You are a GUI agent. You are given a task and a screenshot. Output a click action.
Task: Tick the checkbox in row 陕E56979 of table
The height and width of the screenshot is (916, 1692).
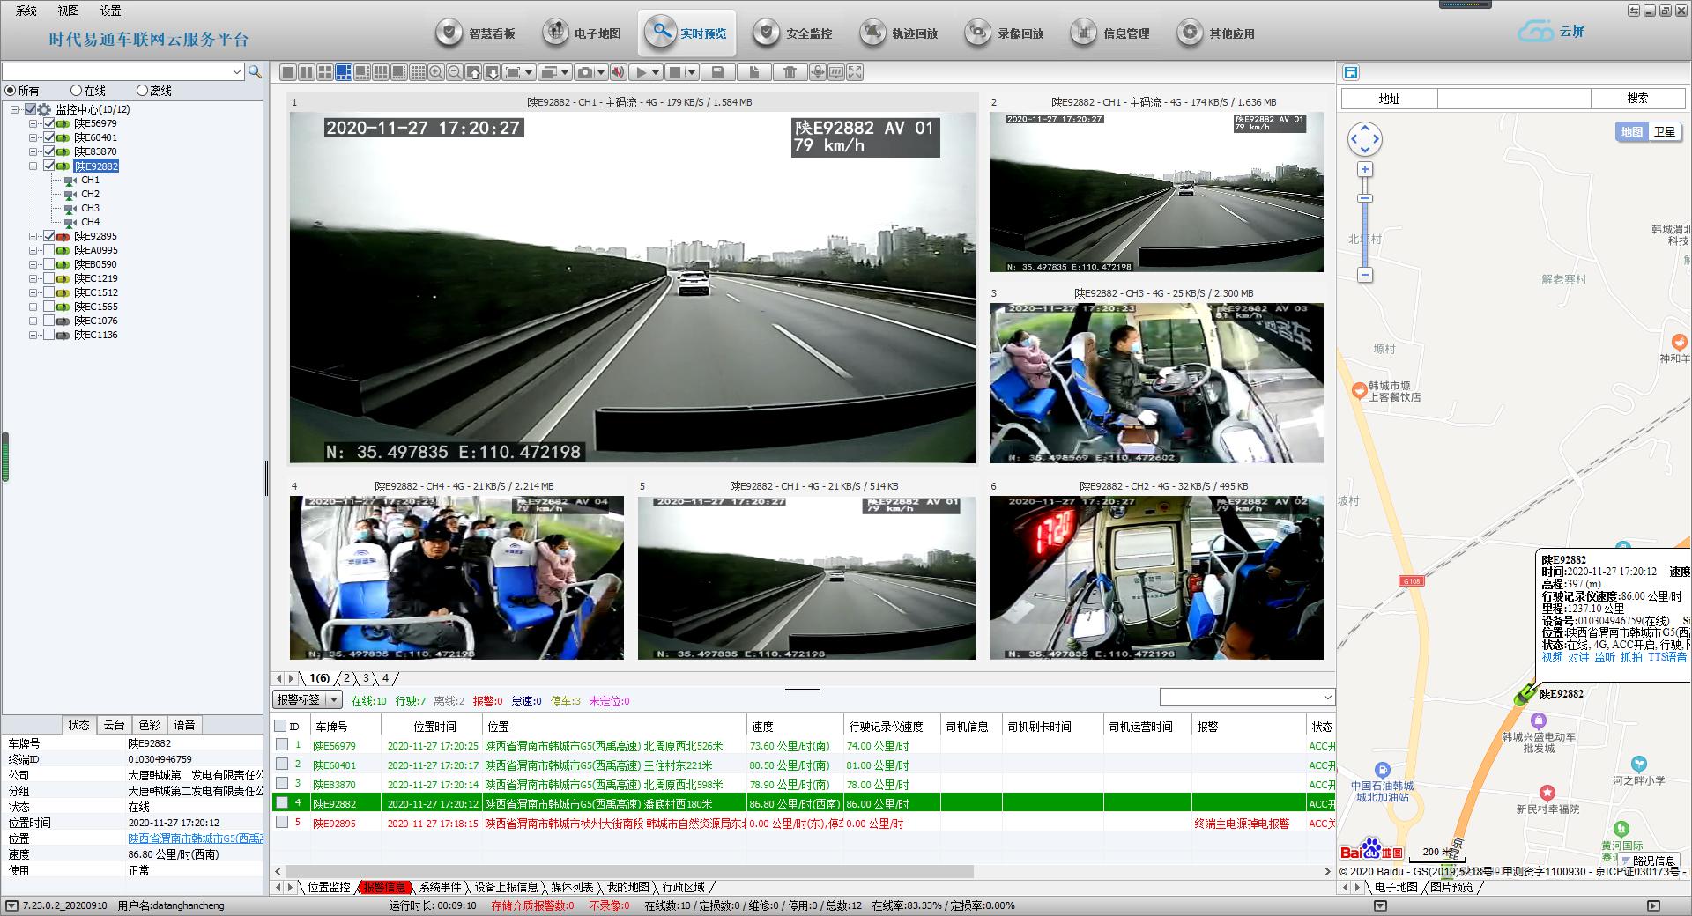pyautogui.click(x=282, y=745)
